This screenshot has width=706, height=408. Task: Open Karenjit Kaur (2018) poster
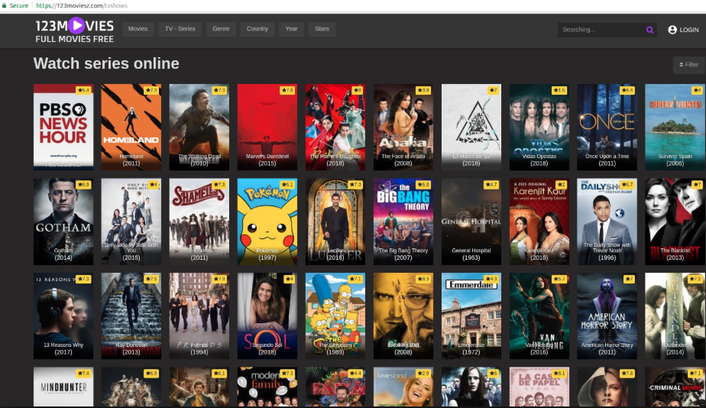[539, 222]
